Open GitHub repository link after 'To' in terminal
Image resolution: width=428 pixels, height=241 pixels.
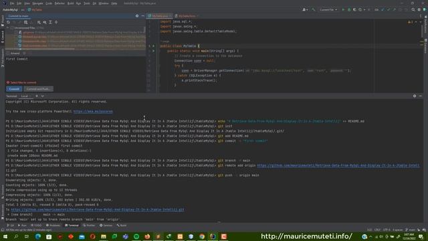[x=98, y=210]
